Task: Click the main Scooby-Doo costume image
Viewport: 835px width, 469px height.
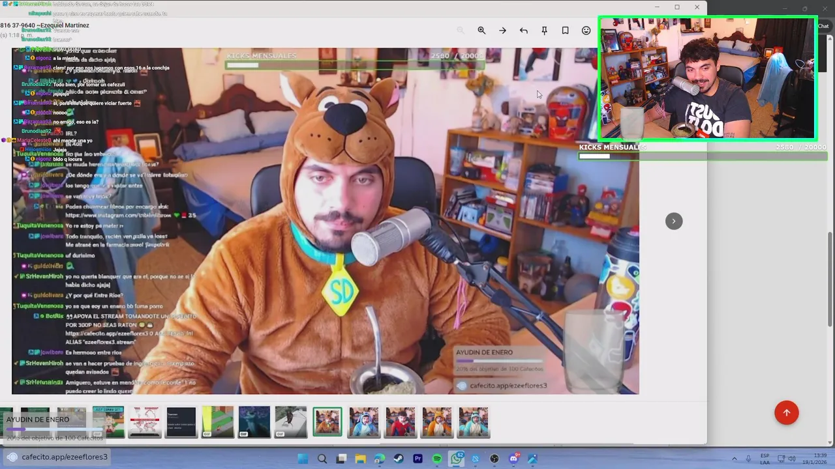Action: tap(326, 221)
